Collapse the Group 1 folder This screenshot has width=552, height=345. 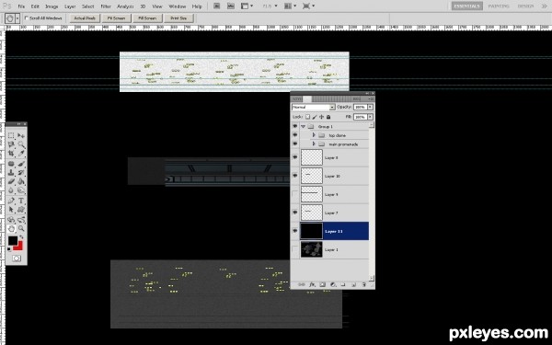point(303,126)
